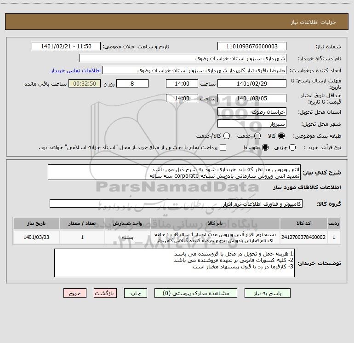
Task: Select the کالا/خدمت radio button
Action: click(227, 136)
